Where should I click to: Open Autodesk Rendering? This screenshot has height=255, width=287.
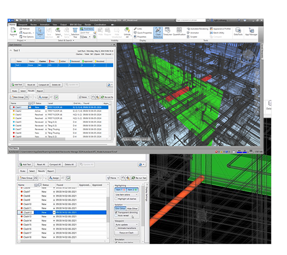(198, 29)
